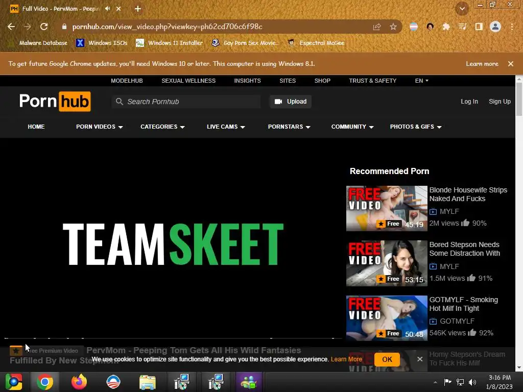This screenshot has height=392, width=523.
Task: Open the INSIGHTS top link
Action: pos(248,81)
